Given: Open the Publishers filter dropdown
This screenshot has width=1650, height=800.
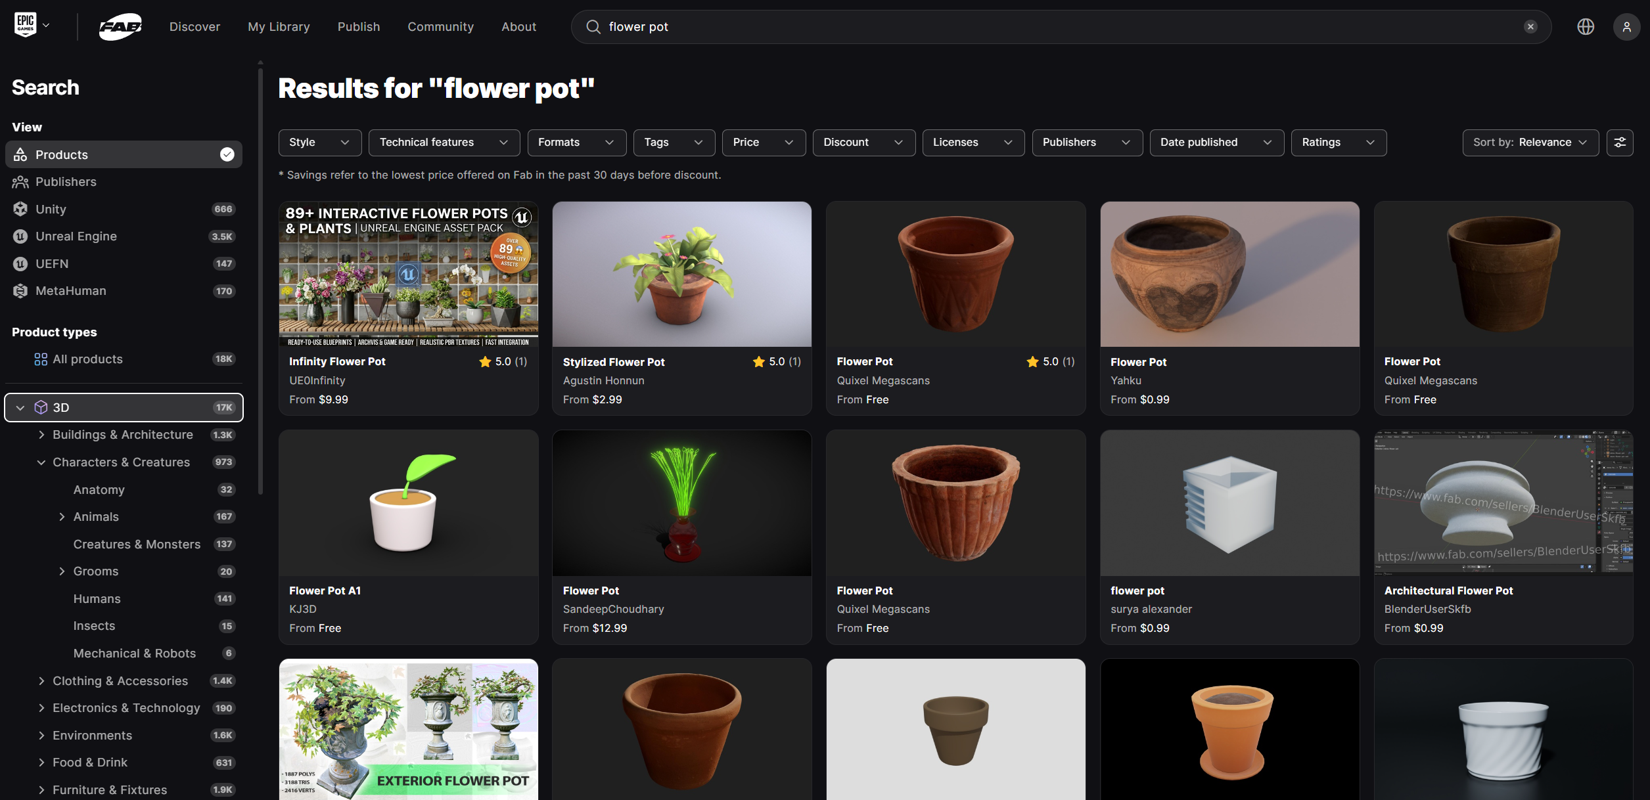Looking at the screenshot, I should [1088, 143].
